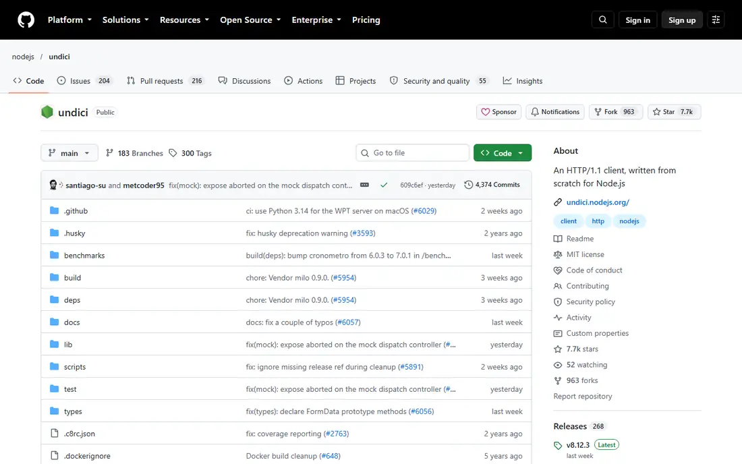742x464 pixels.
Task: Open the scripts folder name
Action: [75, 367]
